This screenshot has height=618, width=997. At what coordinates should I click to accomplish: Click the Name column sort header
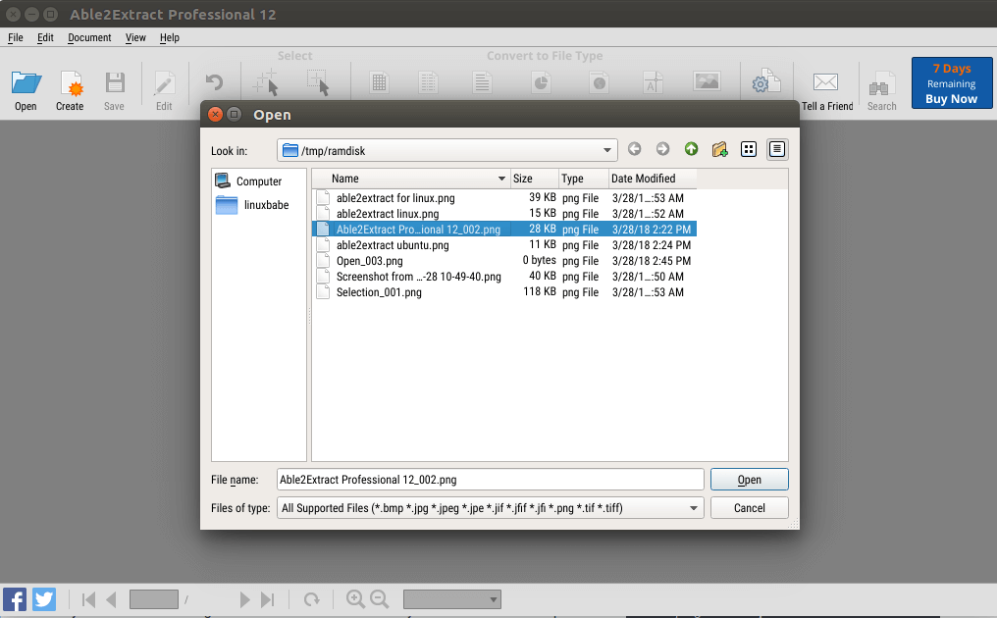[x=412, y=179]
